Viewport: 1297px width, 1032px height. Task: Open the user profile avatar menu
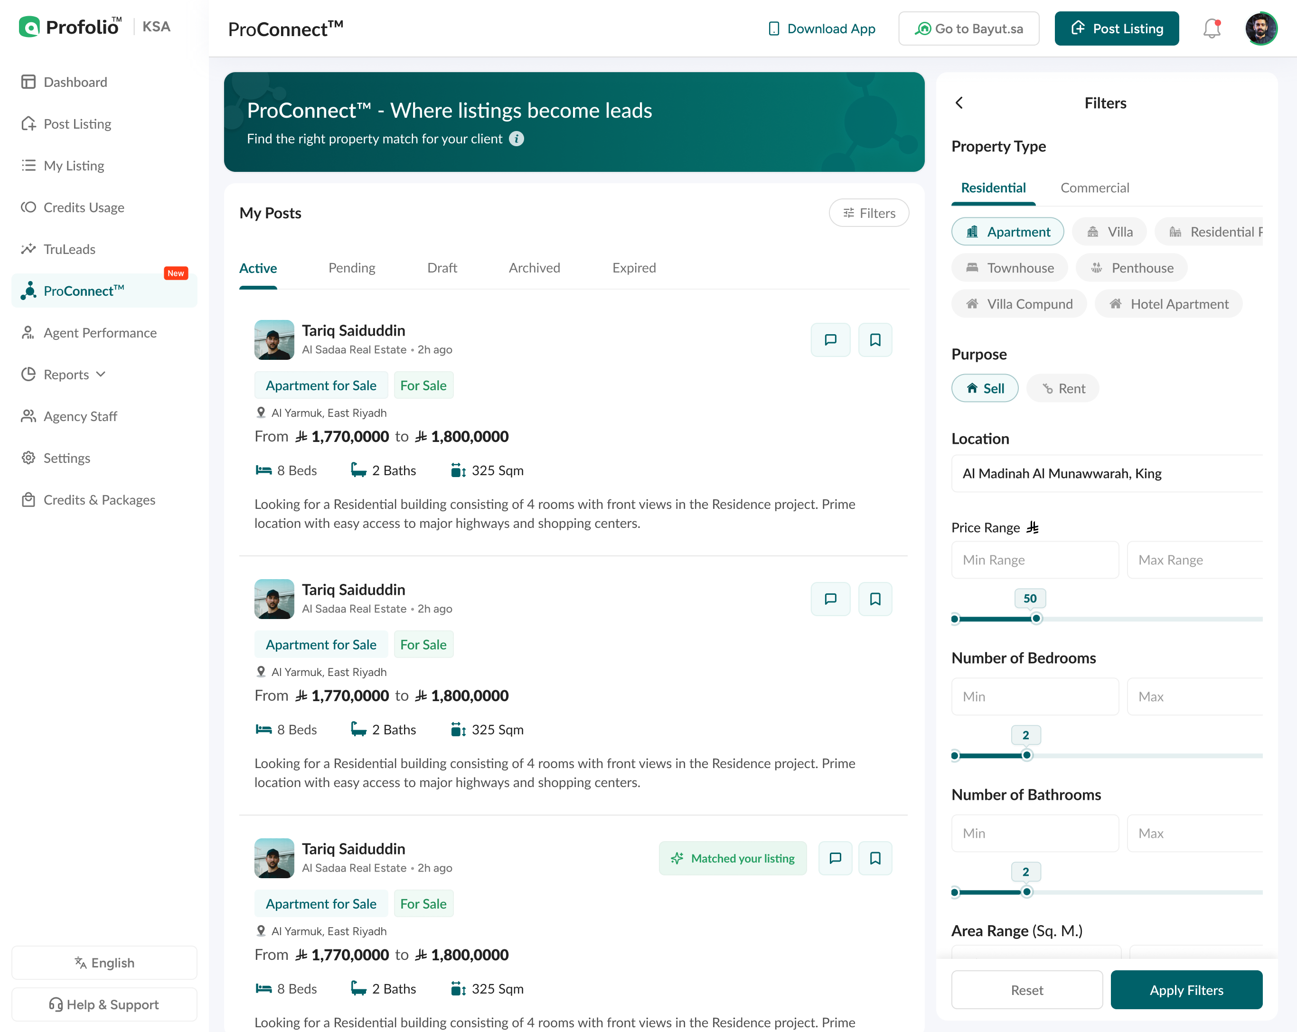[1261, 29]
